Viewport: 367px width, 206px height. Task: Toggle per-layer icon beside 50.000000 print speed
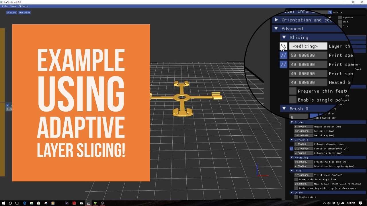tap(283, 55)
